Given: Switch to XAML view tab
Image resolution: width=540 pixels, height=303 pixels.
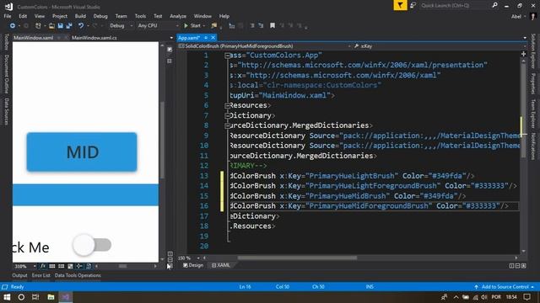Looking at the screenshot, I should tap(220, 265).
